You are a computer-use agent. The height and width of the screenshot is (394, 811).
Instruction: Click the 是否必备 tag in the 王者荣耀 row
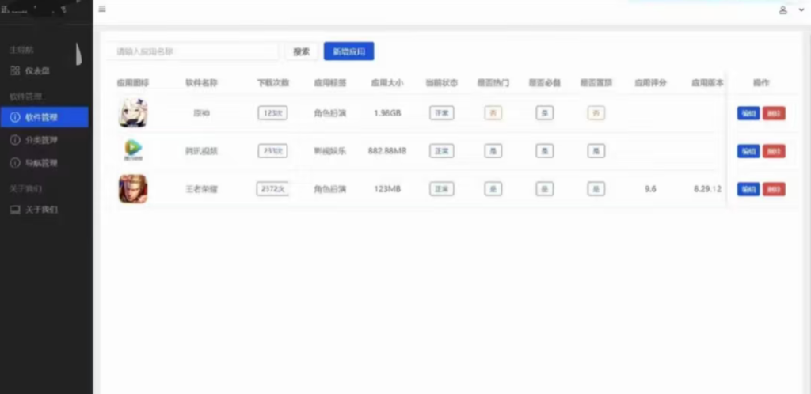(x=545, y=189)
